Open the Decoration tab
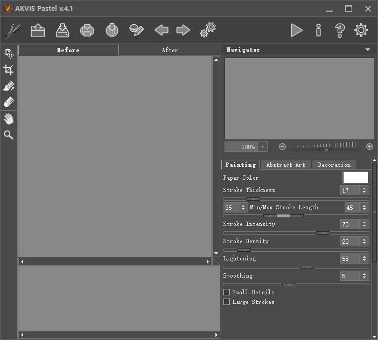Viewport: 378px width, 340px height. point(334,165)
